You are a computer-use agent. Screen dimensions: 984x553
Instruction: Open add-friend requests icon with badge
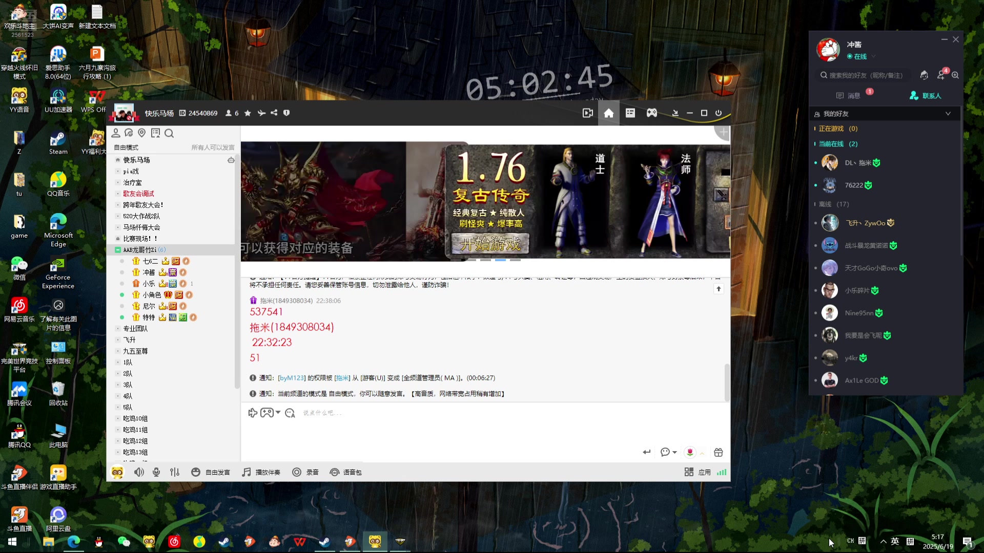point(941,75)
